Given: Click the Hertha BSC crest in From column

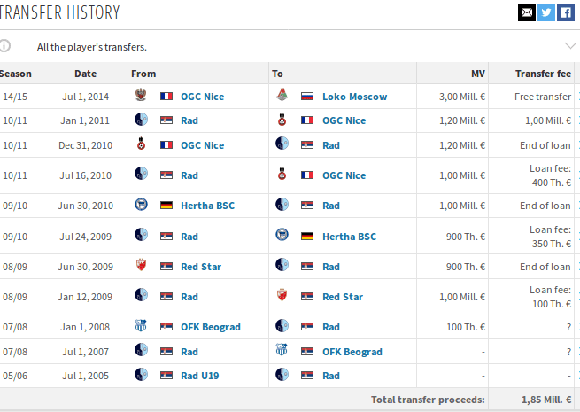Looking at the screenshot, I should coord(141,206).
